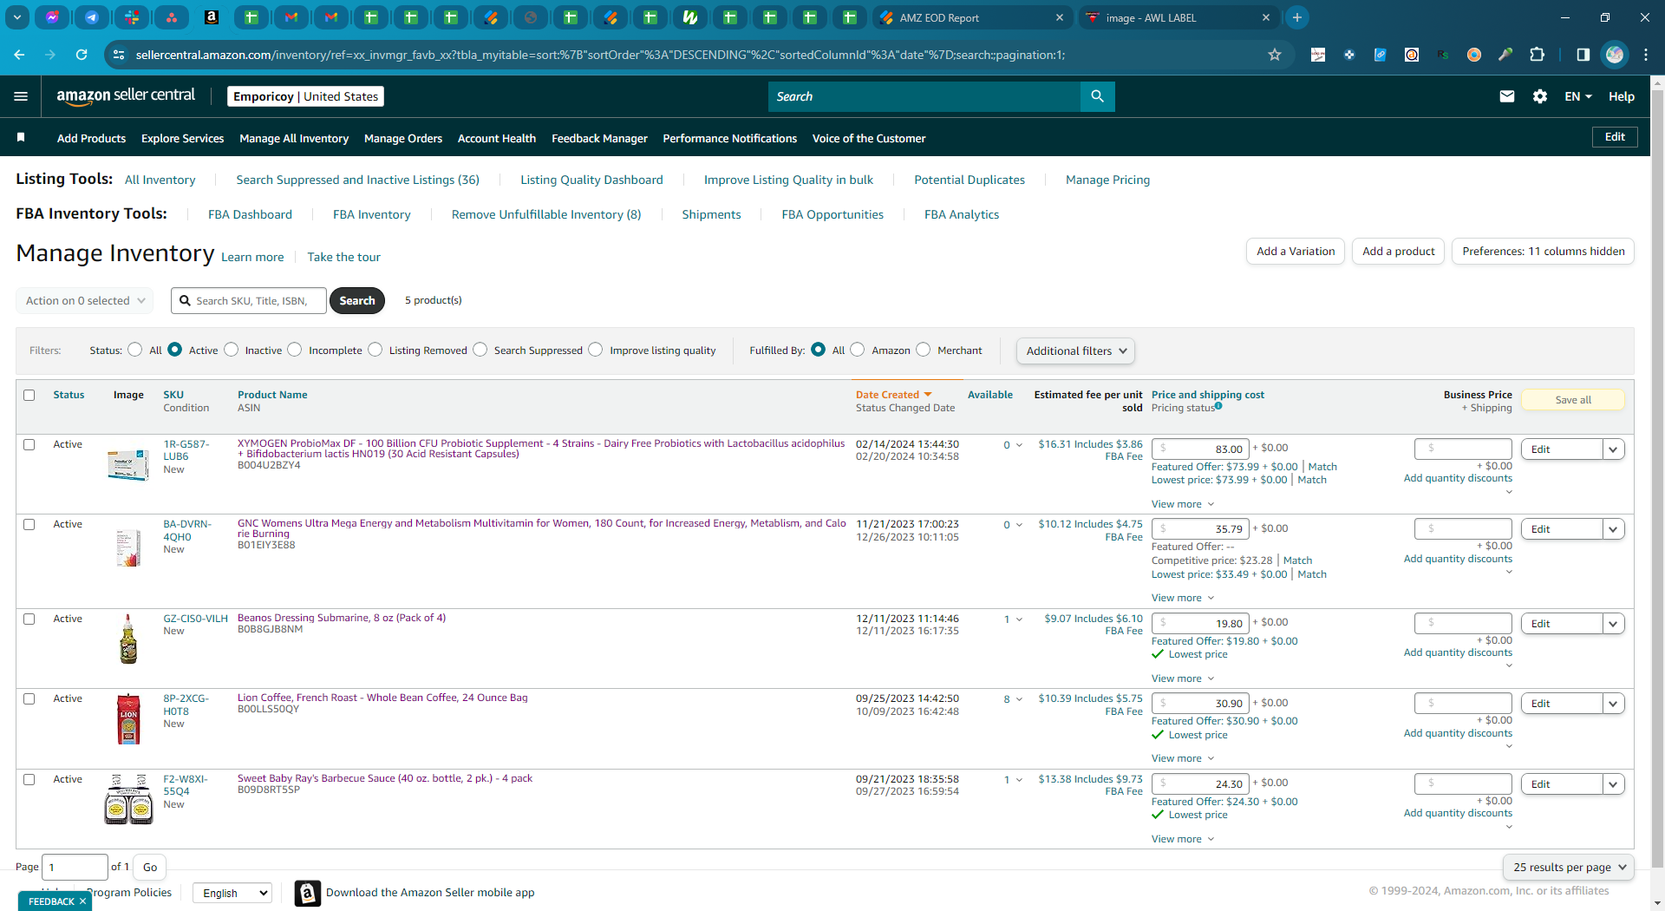Open the Chrome profile avatar
Screen dimensions: 1665x911
[x=1615, y=55]
